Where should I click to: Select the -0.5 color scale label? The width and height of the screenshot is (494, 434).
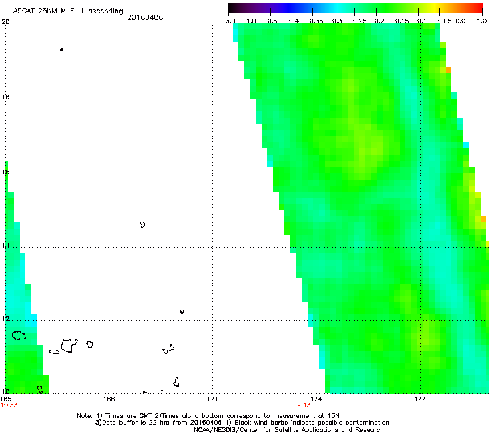click(270, 21)
